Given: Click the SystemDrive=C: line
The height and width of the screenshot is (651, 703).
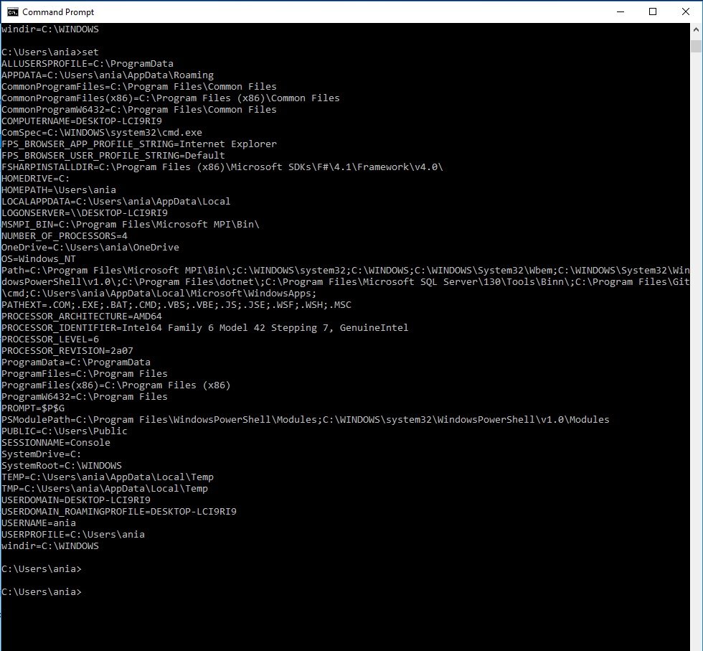Looking at the screenshot, I should (x=42, y=454).
